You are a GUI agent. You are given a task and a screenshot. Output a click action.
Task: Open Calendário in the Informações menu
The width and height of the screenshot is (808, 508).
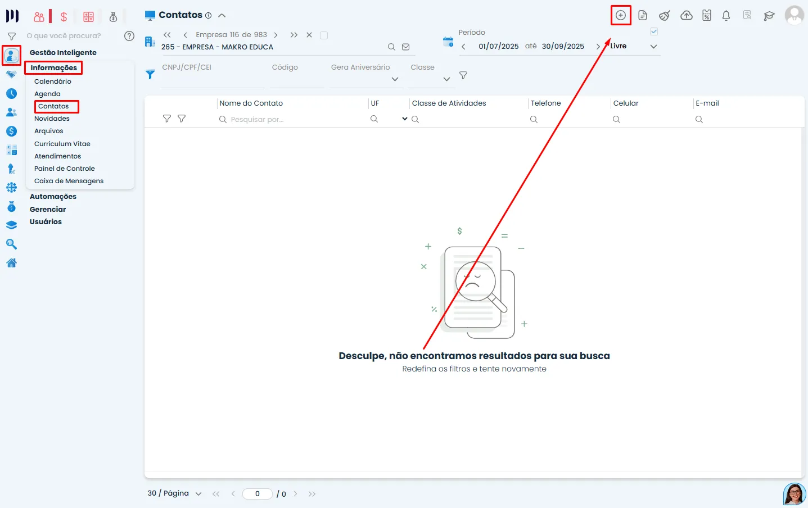[x=53, y=81]
